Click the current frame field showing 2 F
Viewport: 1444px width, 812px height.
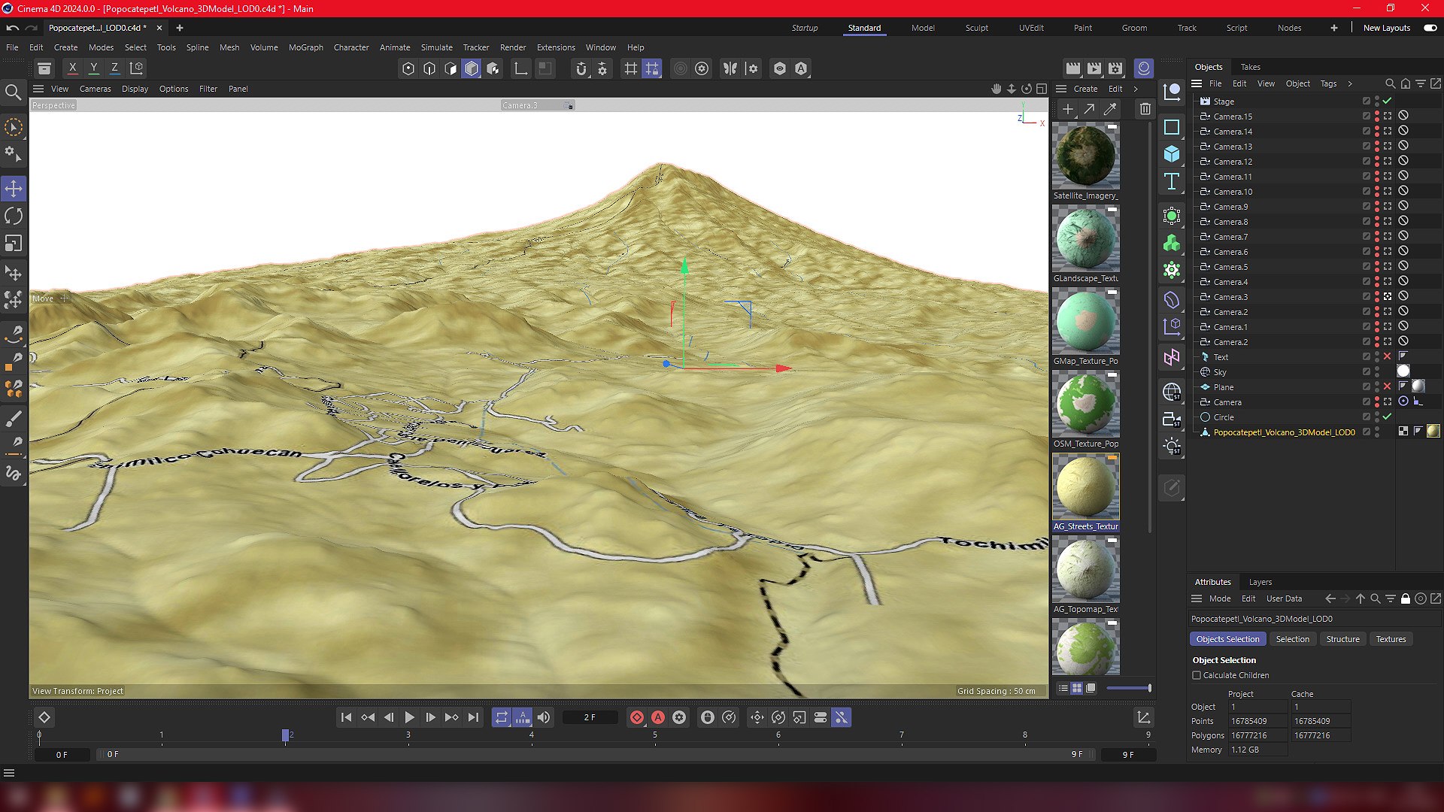click(590, 718)
